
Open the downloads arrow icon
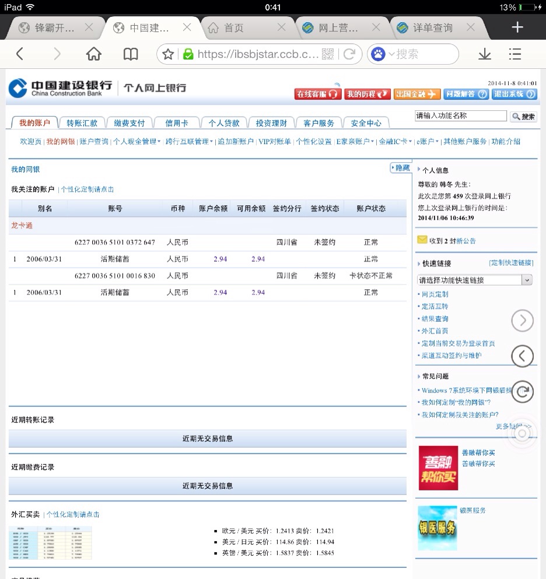[484, 54]
